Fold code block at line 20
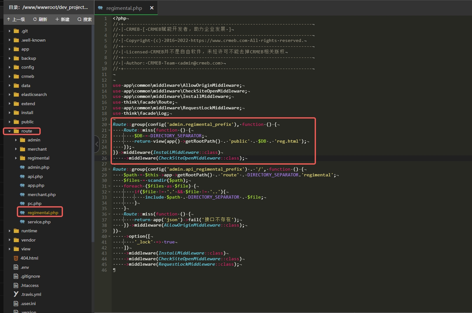Viewport: 472px width, 313px height. 109,125
